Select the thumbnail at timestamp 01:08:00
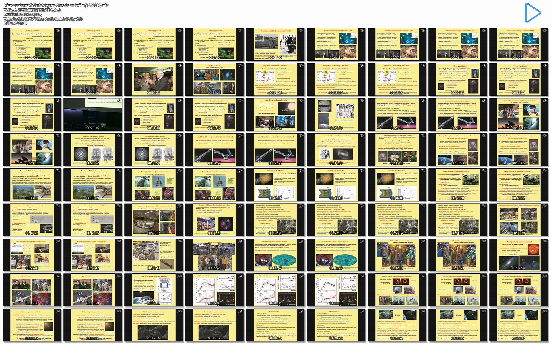551x344 pixels. (154, 290)
